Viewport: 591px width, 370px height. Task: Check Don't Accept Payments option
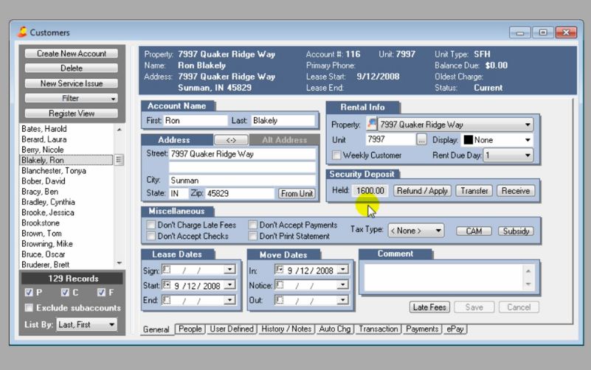[252, 225]
